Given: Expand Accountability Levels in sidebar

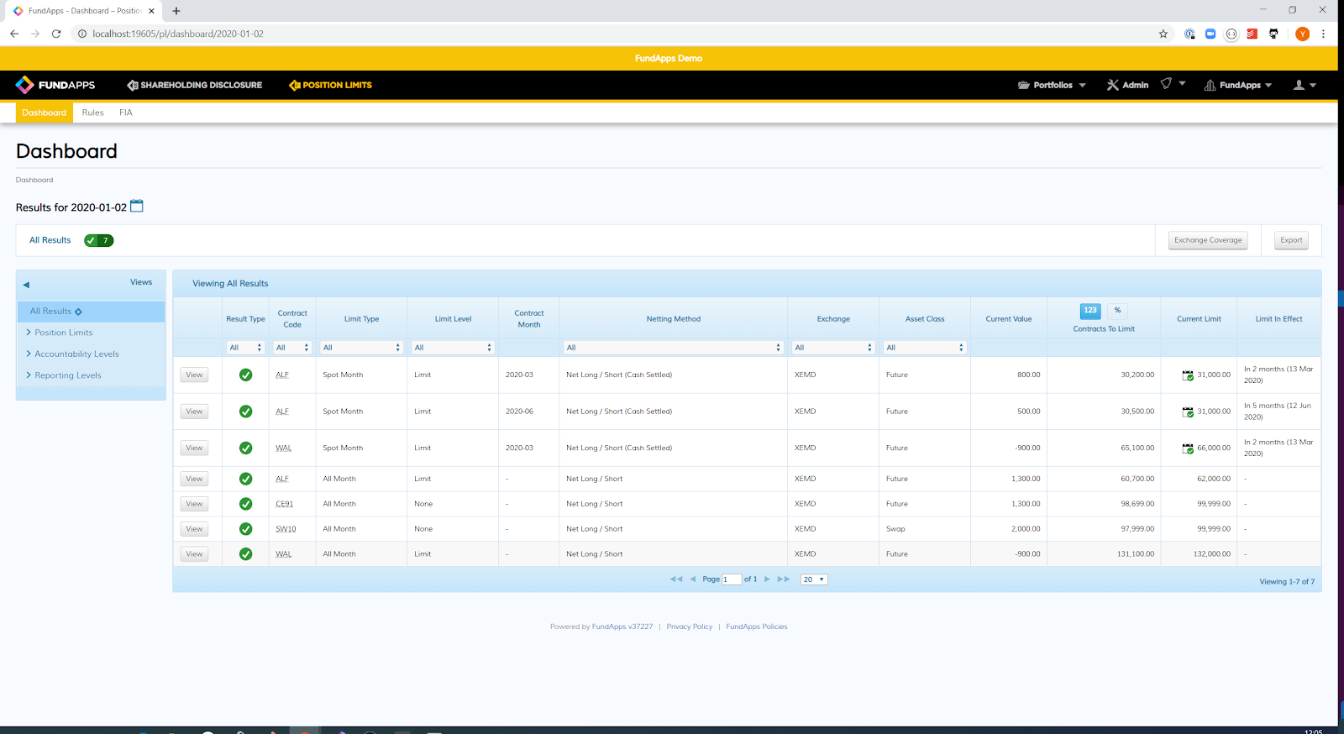Looking at the screenshot, I should [x=72, y=354].
